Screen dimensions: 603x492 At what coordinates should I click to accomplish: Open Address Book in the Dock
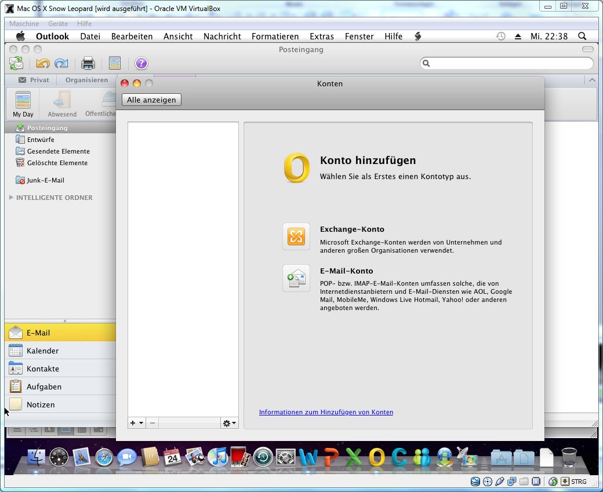tap(150, 457)
